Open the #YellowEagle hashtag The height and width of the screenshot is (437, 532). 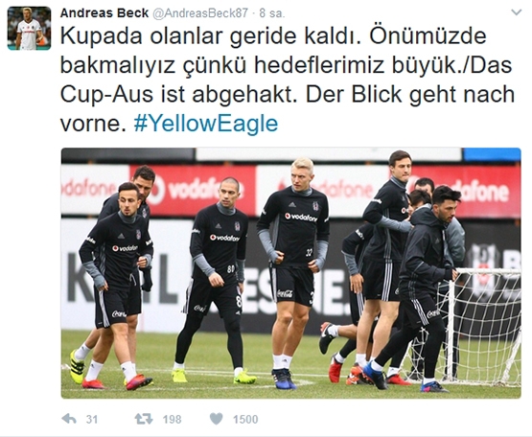(205, 124)
